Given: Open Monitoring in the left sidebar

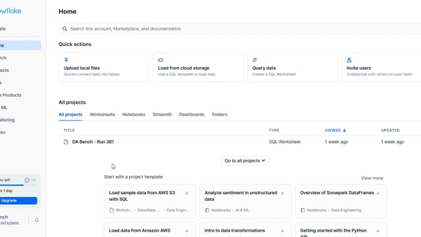Looking at the screenshot, I should 20,120.
